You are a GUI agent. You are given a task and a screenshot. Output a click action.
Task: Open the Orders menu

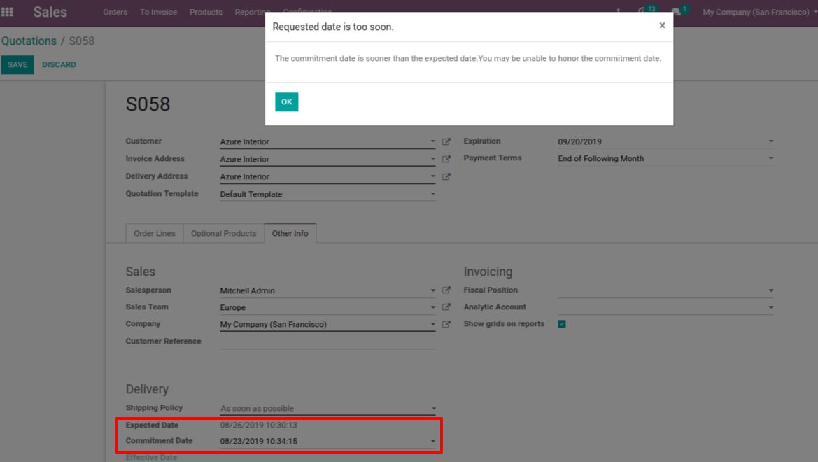pyautogui.click(x=115, y=12)
